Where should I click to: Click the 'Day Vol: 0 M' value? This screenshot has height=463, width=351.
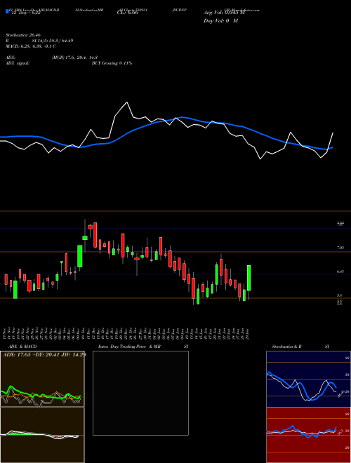220,21
